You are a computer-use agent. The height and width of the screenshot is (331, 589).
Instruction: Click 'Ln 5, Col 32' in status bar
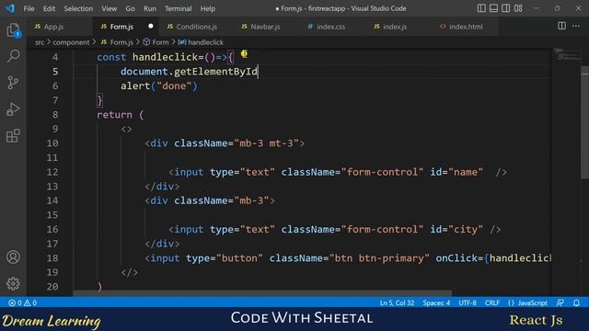[397, 302]
